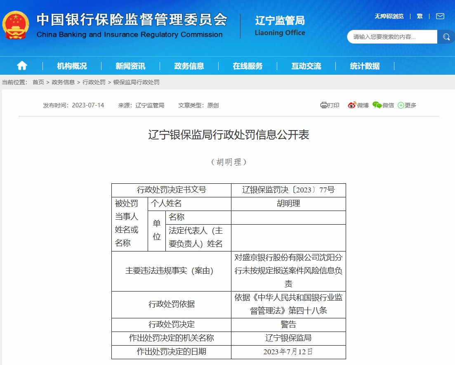This screenshot has height=365, width=455.
Task: Click 主要违法违规事实（案由） cell
Action: click(x=172, y=271)
